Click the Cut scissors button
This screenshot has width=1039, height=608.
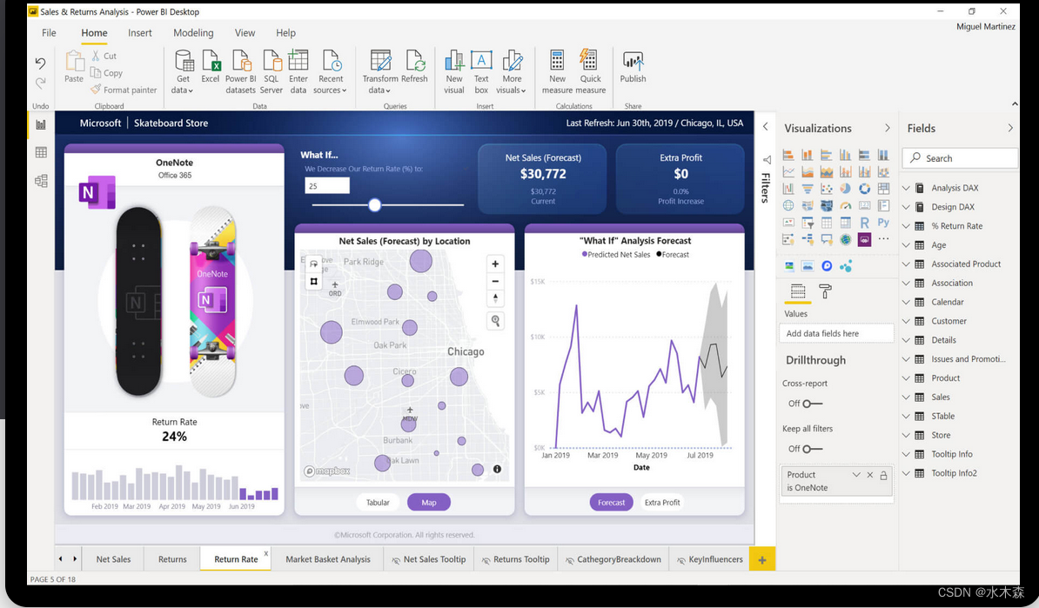(x=104, y=56)
